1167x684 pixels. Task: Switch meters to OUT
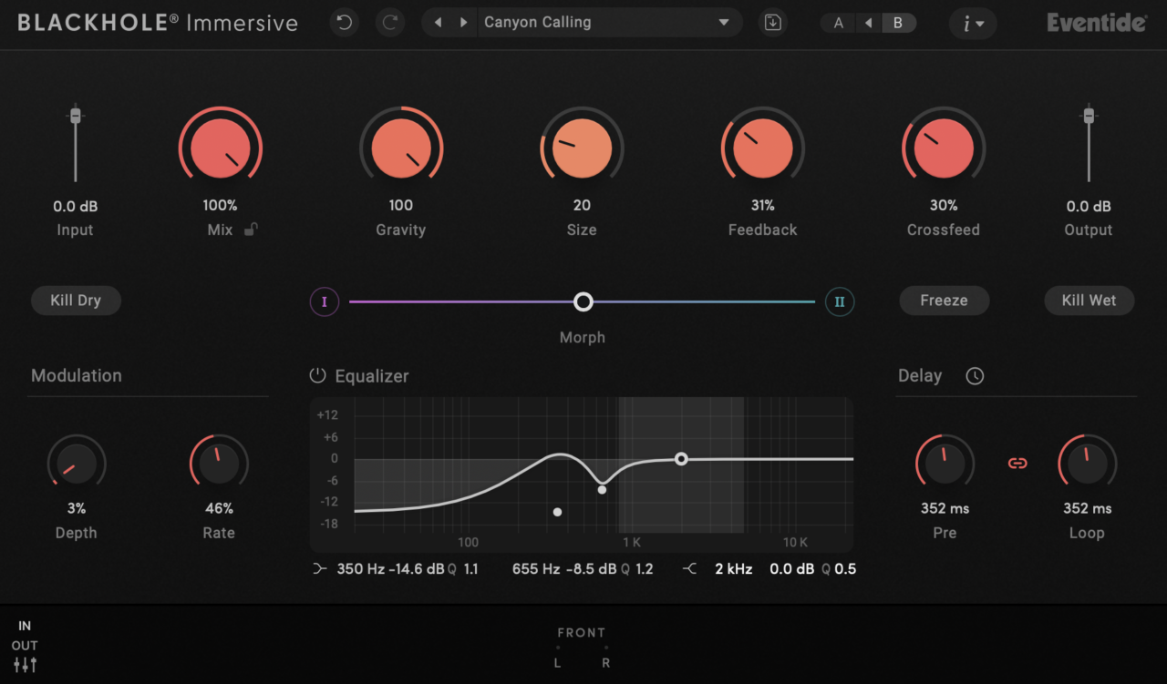25,646
